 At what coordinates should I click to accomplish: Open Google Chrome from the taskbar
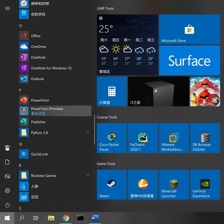point(66,218)
